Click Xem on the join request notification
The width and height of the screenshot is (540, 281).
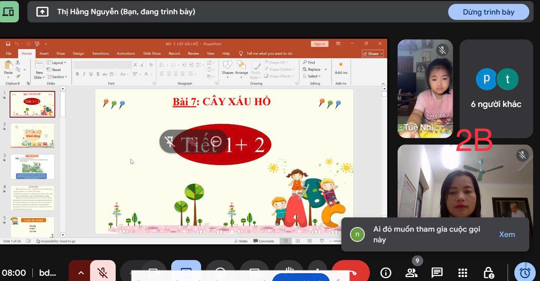[507, 234]
